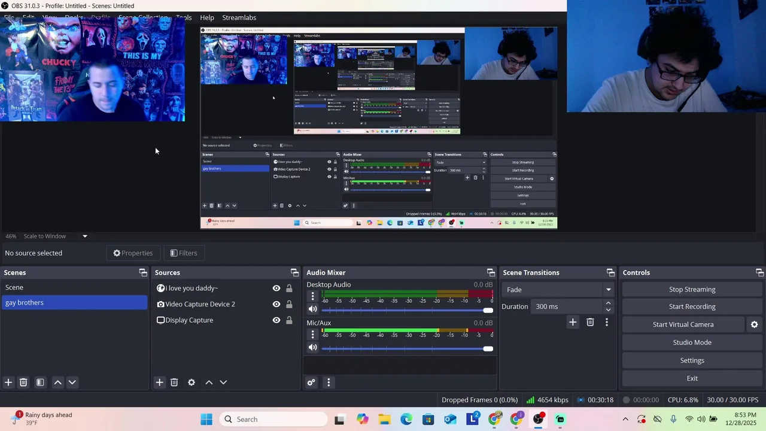Lock the Video Capture Device 2 source
This screenshot has height=431, width=766.
(289, 304)
